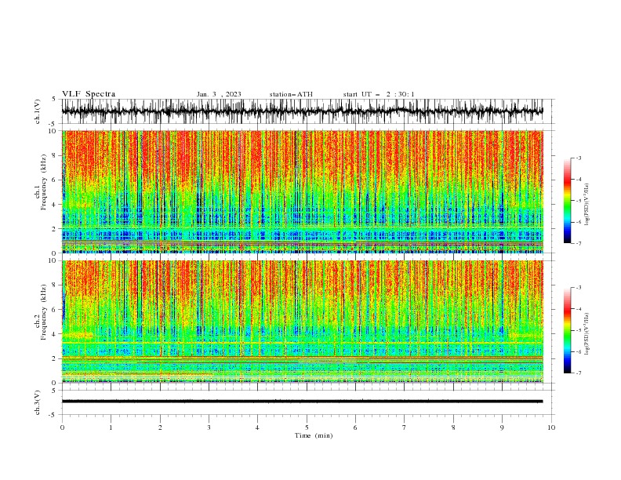Image resolution: width=621 pixels, height=480 pixels.
Task: Click the date 'Jan. 3 , 2023'
Action: (219, 94)
